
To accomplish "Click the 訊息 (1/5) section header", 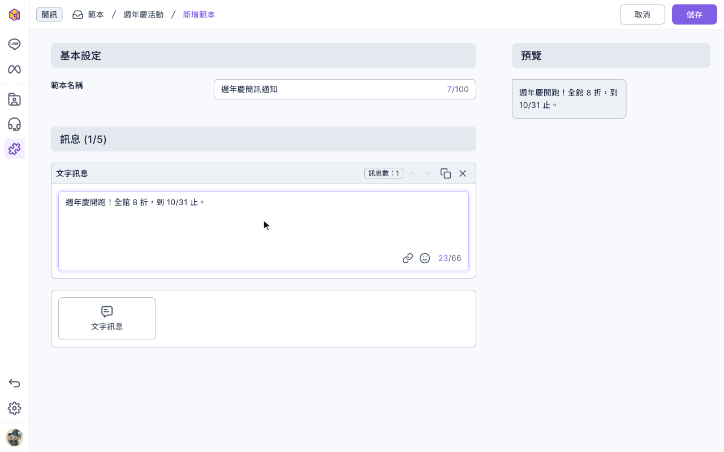I will tap(264, 139).
